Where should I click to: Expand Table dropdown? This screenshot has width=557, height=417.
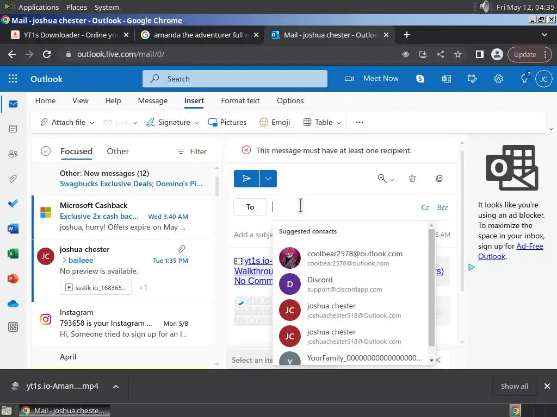[x=339, y=123]
